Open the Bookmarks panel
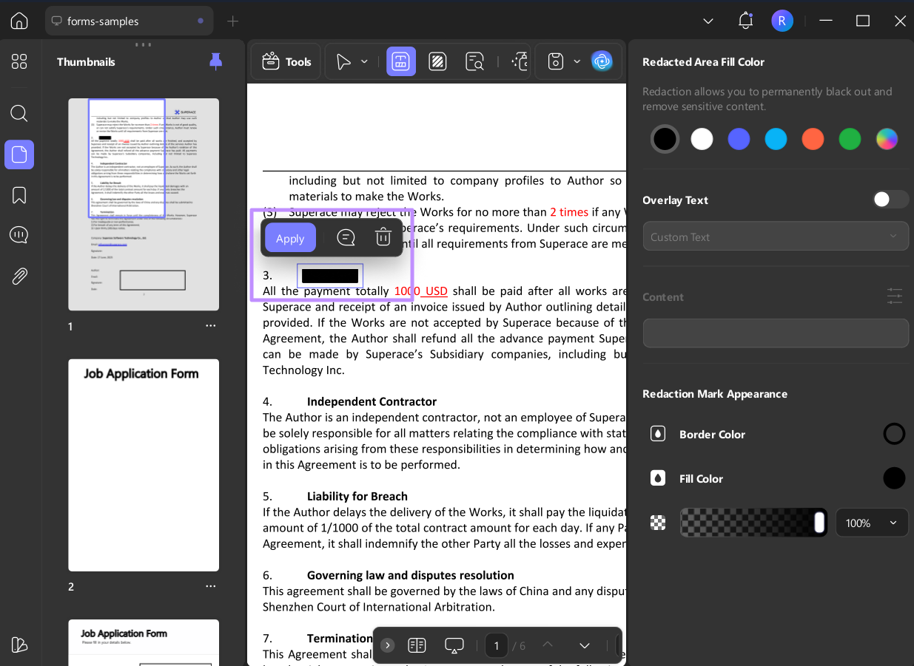 click(x=19, y=193)
